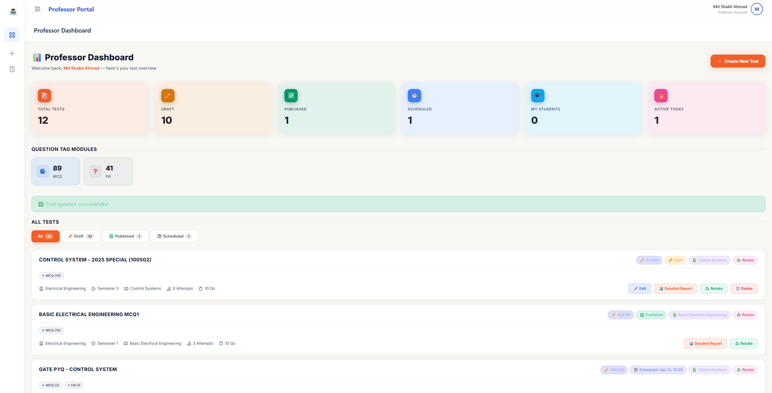Screen dimensions: 772x393
Task: Click the app logo at sidebar top
Action: pos(13,11)
